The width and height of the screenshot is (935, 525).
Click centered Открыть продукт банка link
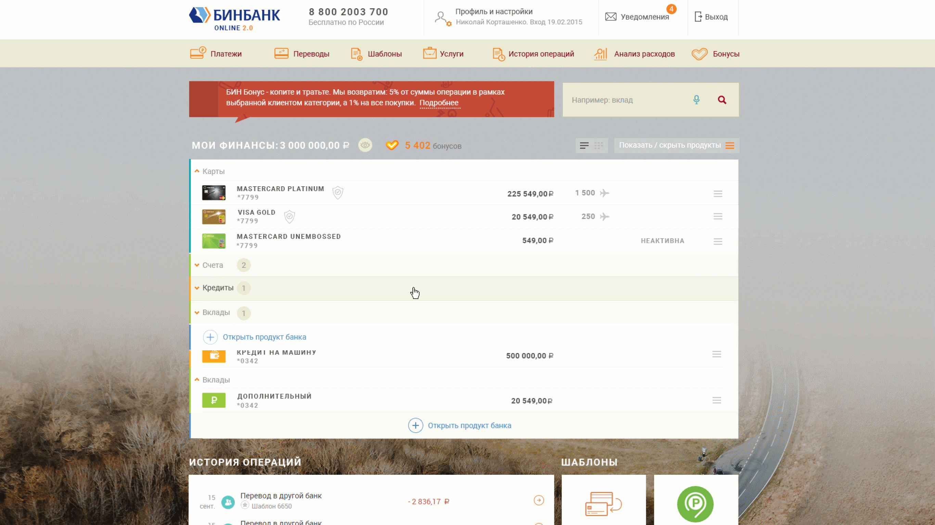[x=469, y=425]
